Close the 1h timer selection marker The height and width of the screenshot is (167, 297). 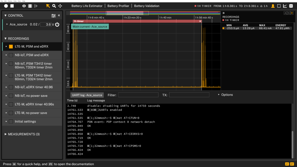[200, 21]
